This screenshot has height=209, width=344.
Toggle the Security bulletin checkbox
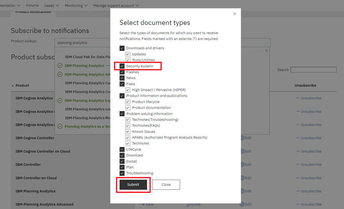(122, 66)
